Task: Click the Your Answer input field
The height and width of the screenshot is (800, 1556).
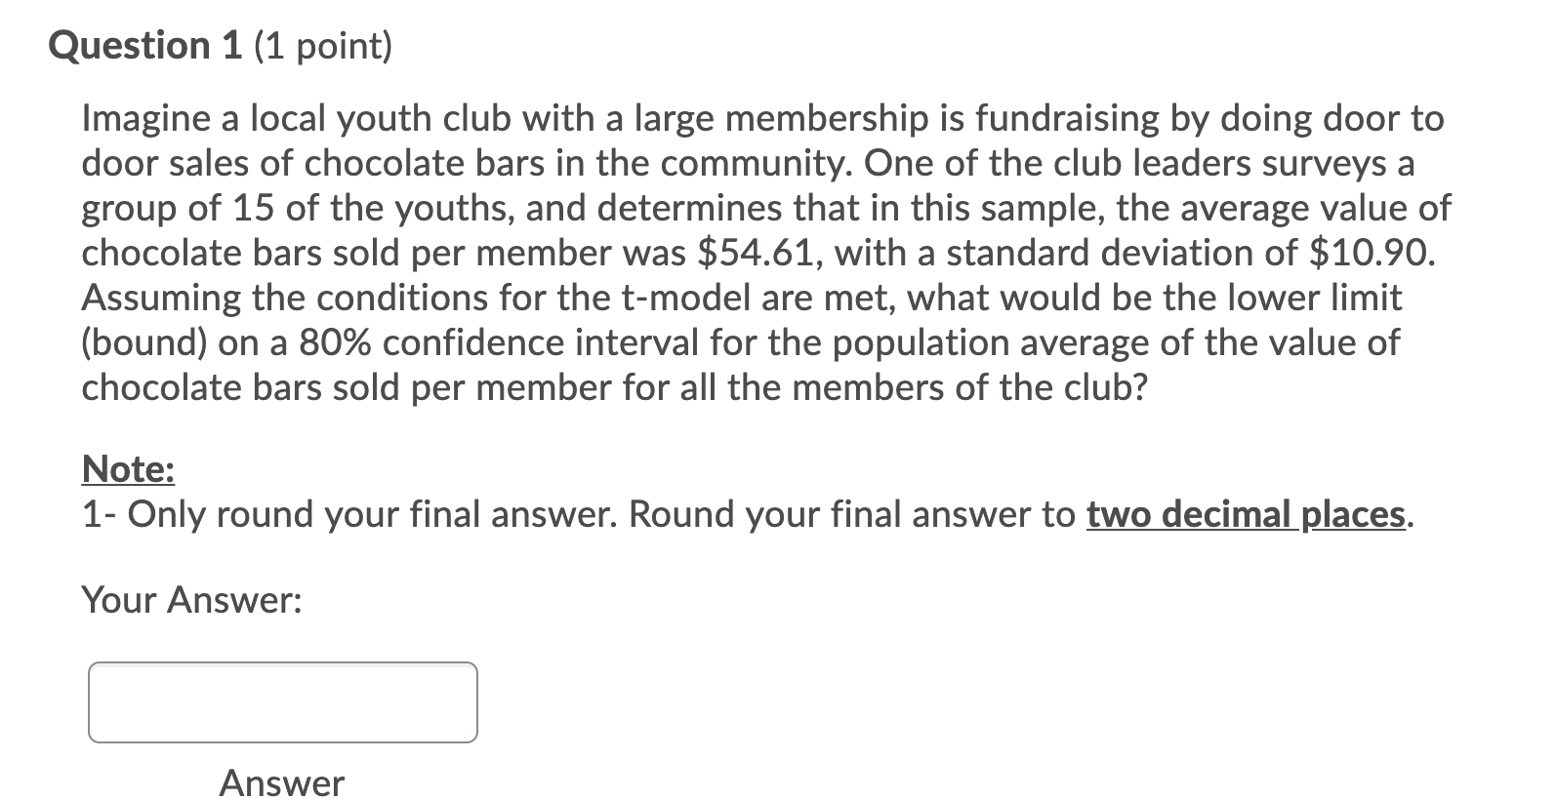Action: (283, 702)
